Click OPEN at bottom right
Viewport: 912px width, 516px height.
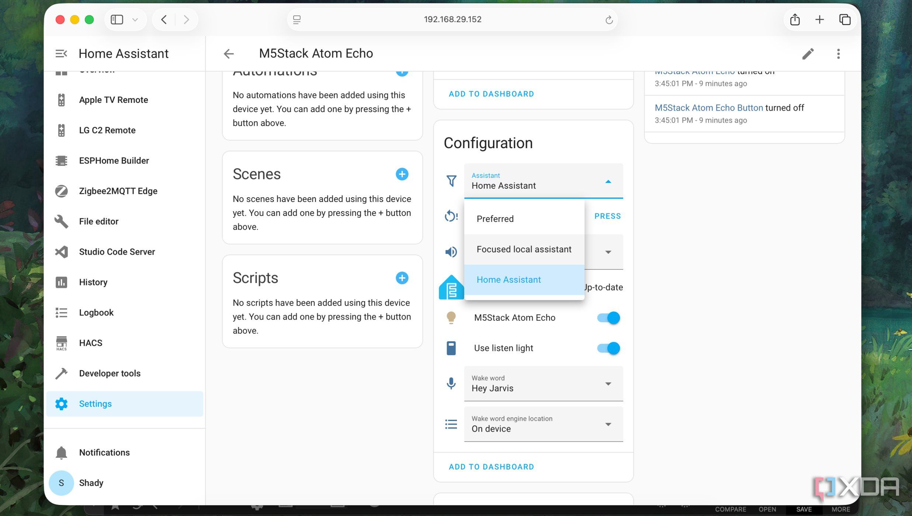(767, 509)
